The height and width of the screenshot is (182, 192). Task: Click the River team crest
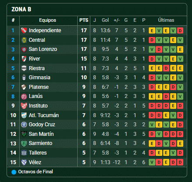[24, 59]
